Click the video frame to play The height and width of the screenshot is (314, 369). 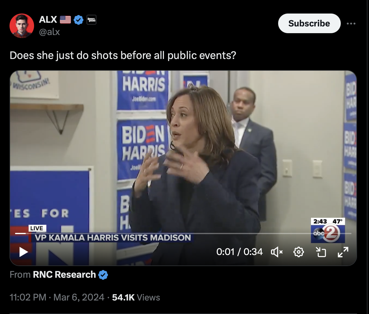pos(183,154)
